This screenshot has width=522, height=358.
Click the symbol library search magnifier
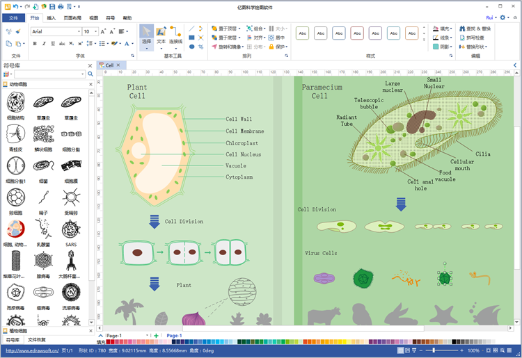[x=90, y=74]
